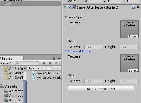The image size is (141, 103).
Task: Click the Audios folder icon
Action: [x=6, y=100]
